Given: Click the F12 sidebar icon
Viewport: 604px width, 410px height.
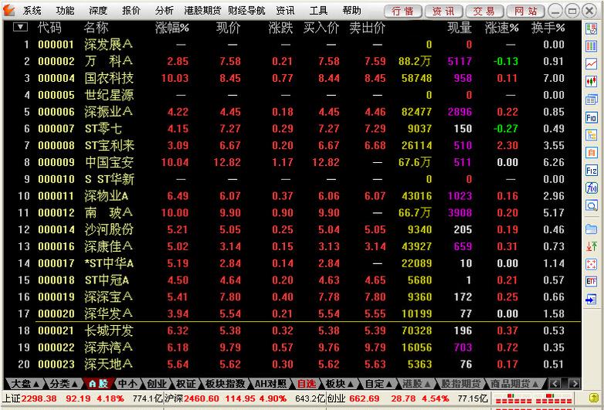Looking at the screenshot, I should pos(592,170).
